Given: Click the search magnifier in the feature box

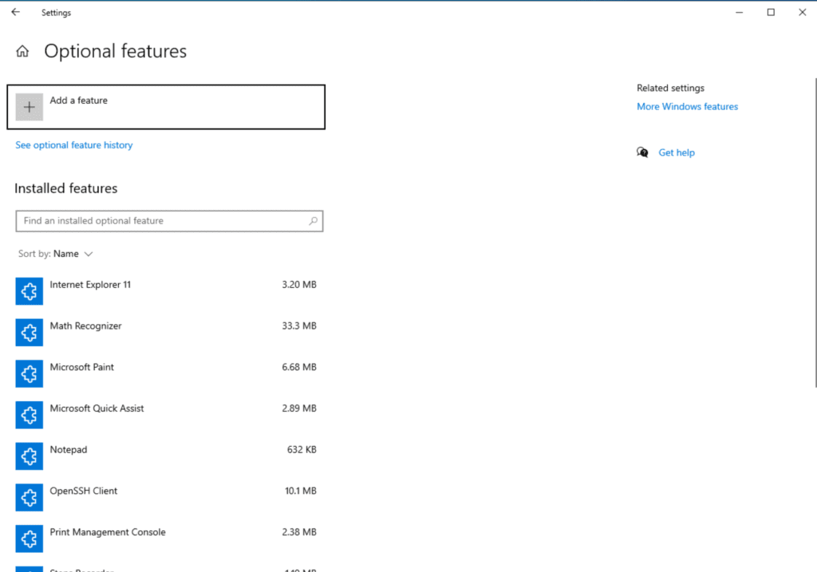Looking at the screenshot, I should (x=313, y=221).
